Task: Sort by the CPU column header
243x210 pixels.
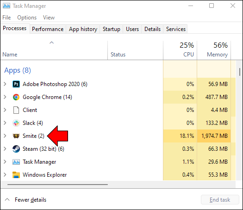Action: click(180, 50)
